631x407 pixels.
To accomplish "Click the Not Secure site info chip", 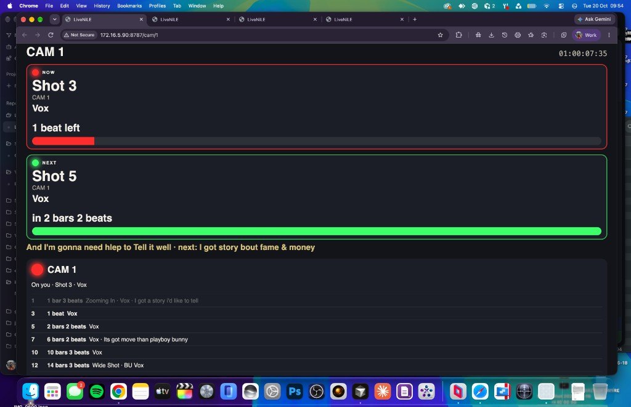I will click(79, 35).
